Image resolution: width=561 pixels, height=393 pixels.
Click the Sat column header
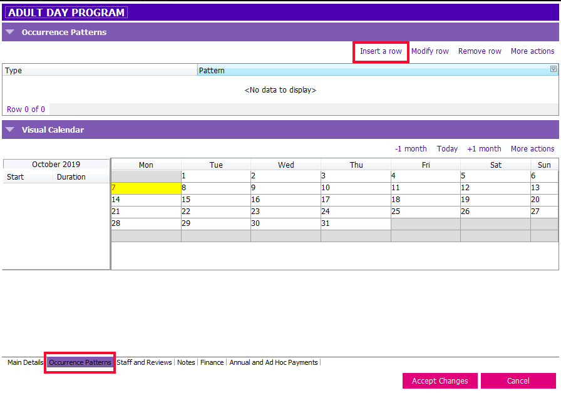pyautogui.click(x=495, y=165)
